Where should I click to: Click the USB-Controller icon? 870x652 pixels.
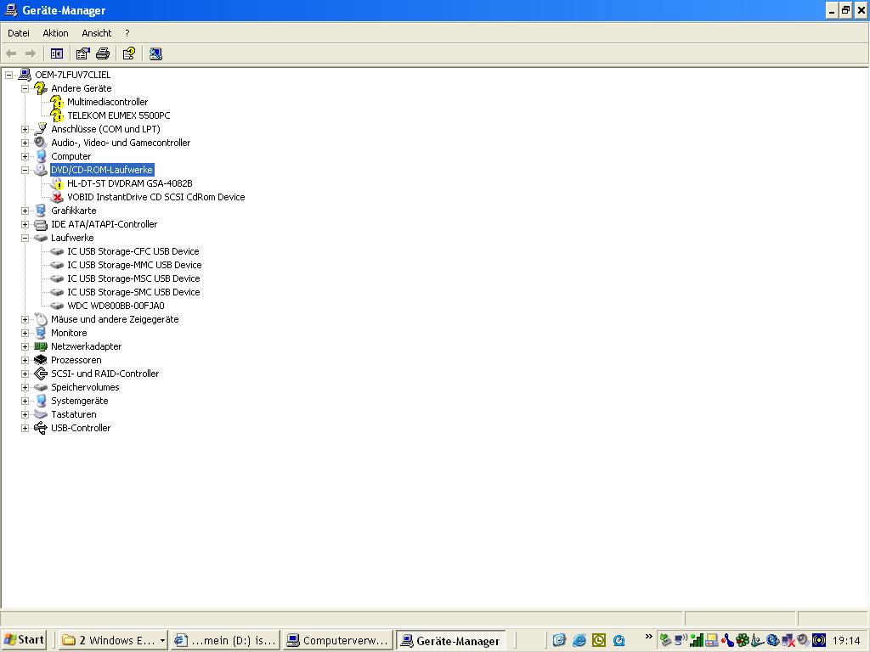(x=41, y=428)
